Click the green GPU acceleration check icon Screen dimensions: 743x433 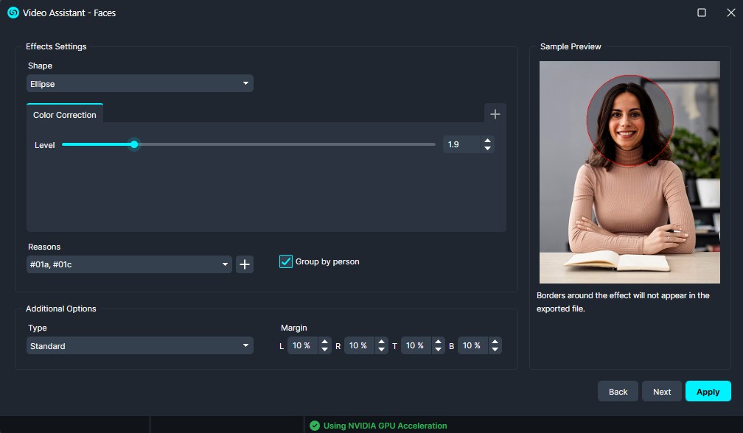(x=315, y=426)
